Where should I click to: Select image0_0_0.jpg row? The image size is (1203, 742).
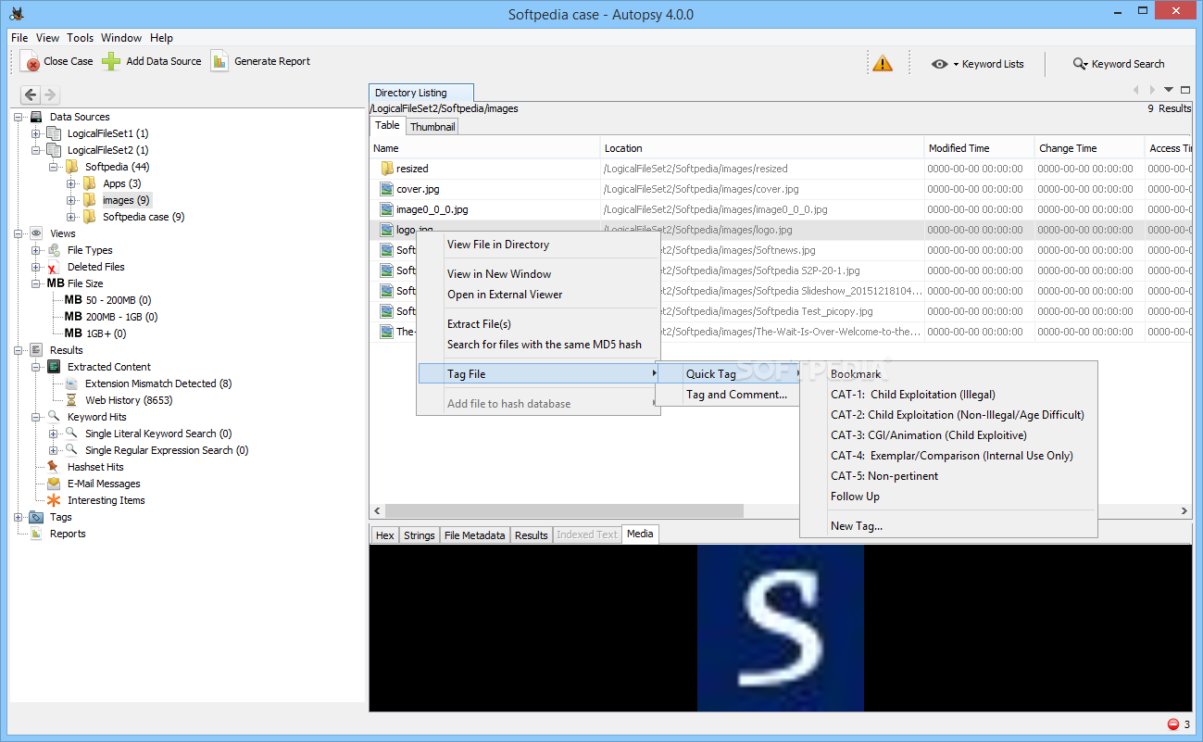tap(781, 209)
